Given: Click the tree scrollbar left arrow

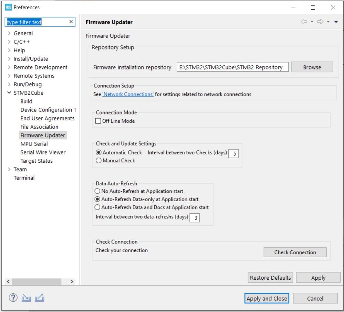Looking at the screenshot, I should click(x=8, y=281).
